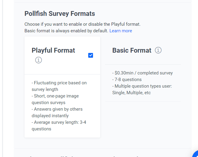Click the $0.30min per completed survey text

[x=142, y=73]
